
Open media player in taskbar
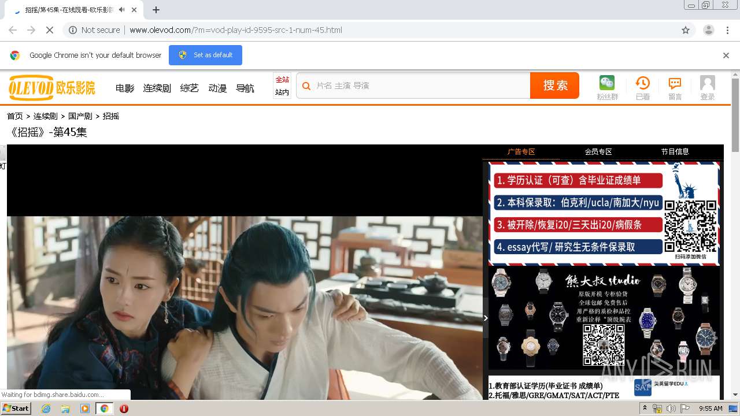point(85,408)
